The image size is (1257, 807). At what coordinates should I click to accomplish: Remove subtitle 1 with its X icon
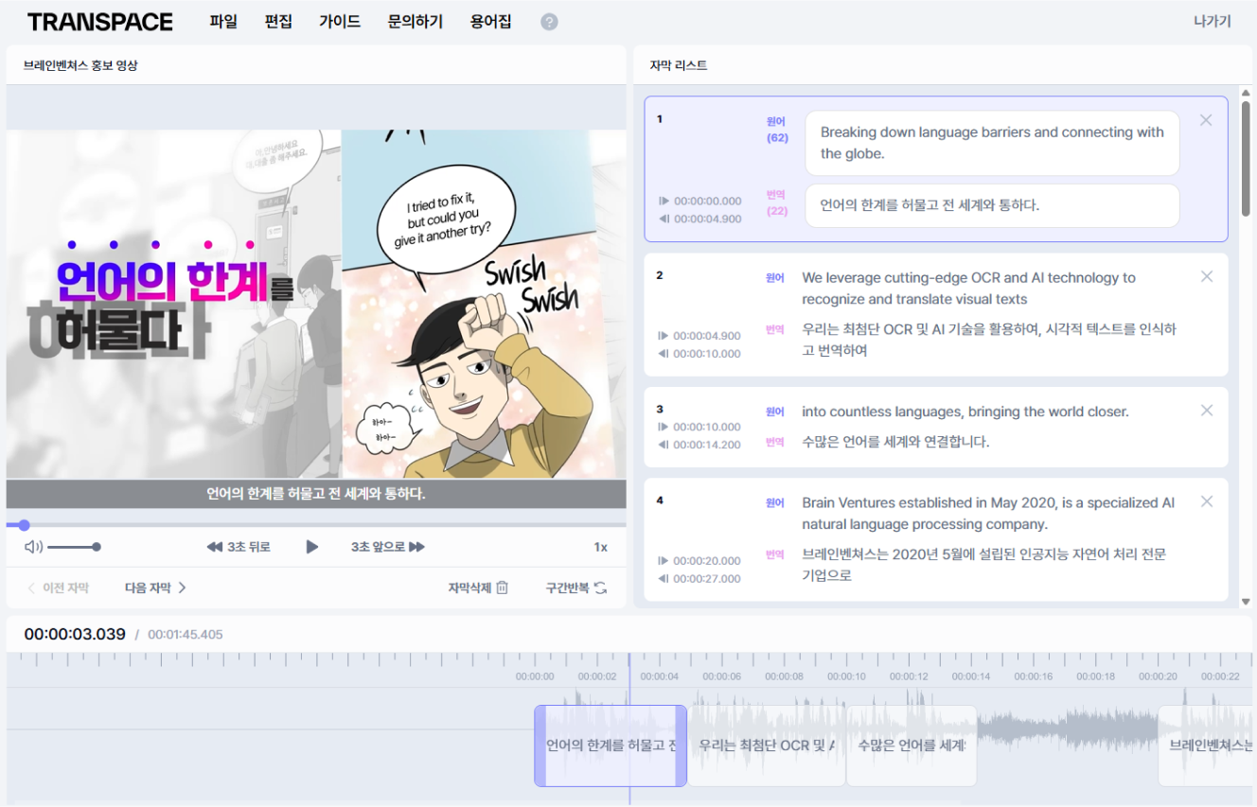[x=1206, y=120]
